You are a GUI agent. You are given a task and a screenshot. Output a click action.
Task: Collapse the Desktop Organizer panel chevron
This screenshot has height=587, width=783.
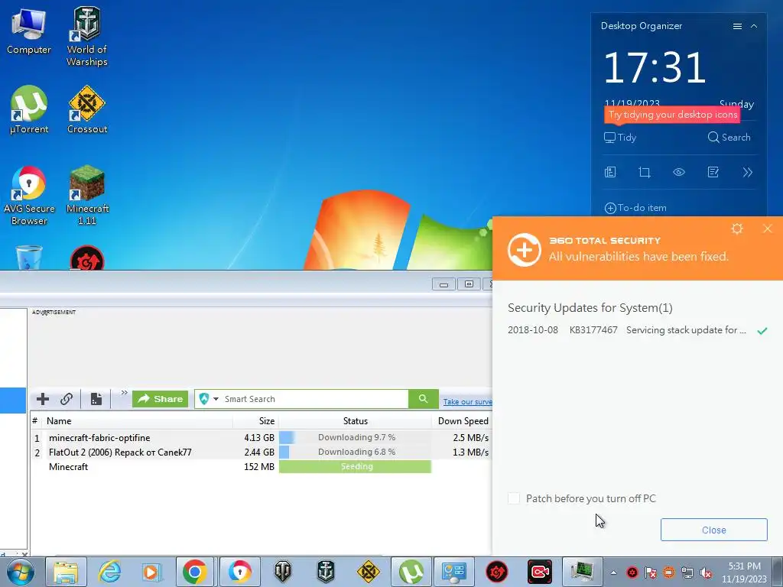tap(754, 27)
